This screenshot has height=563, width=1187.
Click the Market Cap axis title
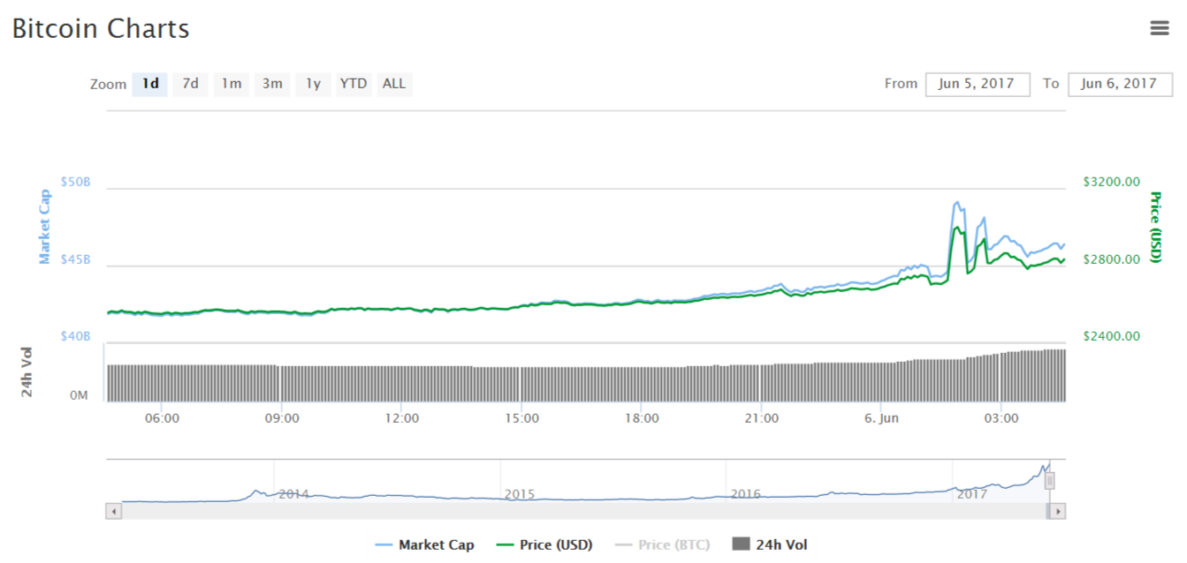click(44, 226)
